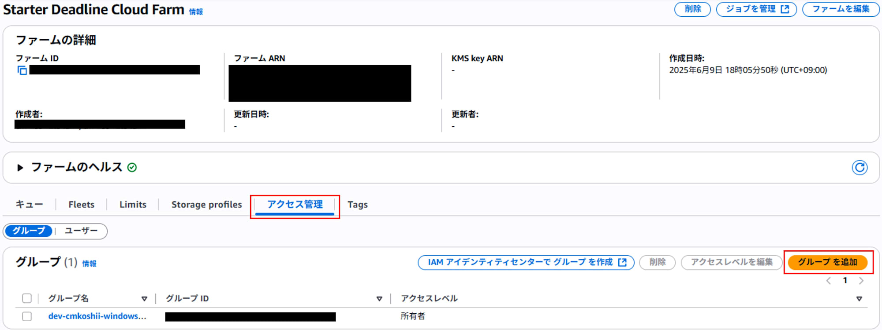
Task: Switch to グループ segment toggle
Action: 29,231
